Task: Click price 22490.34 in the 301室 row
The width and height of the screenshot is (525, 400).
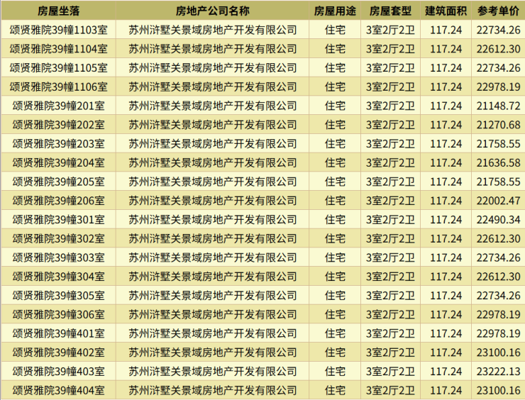Action: (x=498, y=220)
